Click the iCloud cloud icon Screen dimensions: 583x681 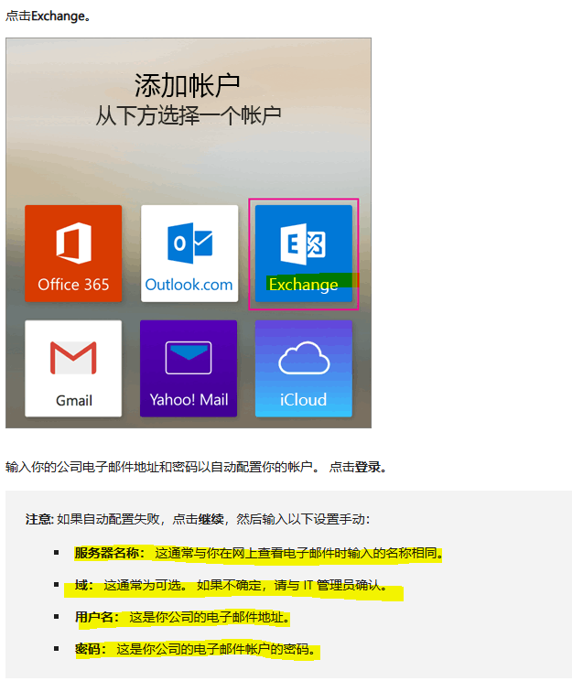[x=304, y=358]
